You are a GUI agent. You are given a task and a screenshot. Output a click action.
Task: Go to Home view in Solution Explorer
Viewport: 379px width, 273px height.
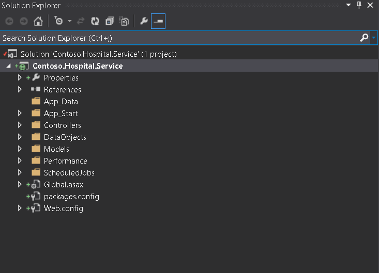click(x=38, y=21)
